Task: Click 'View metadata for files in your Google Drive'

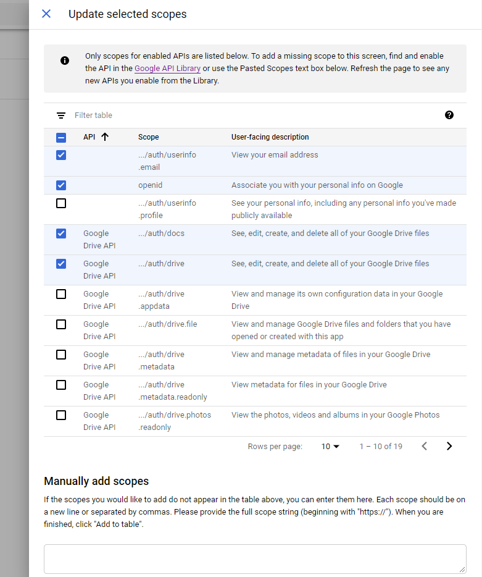Action: (x=309, y=384)
